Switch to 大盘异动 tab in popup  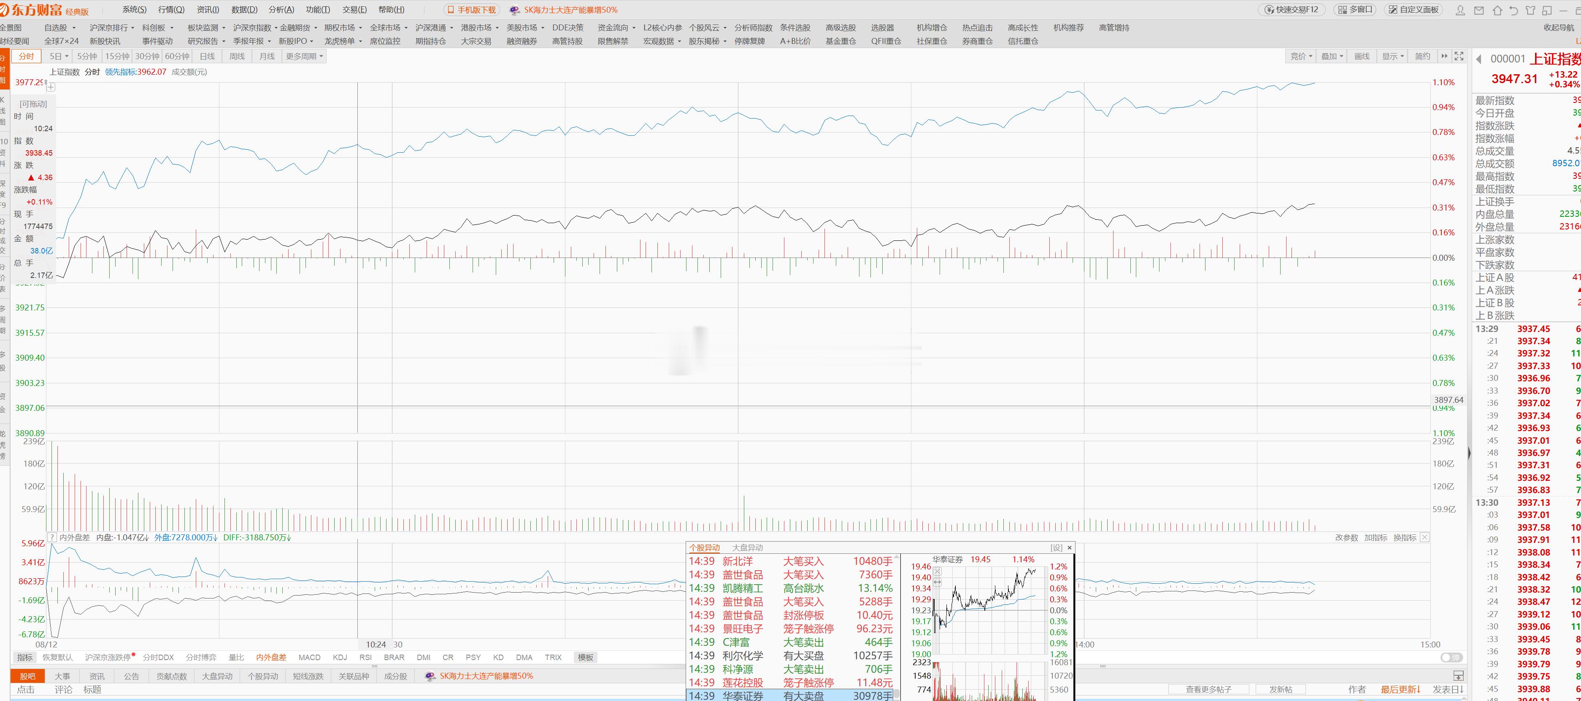[748, 547]
